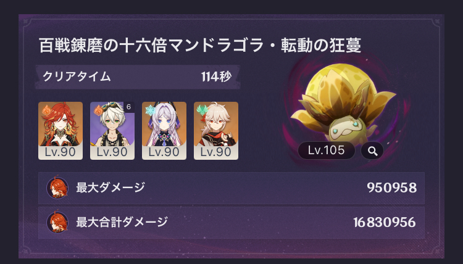Click the 16830956 total damage value
The height and width of the screenshot is (264, 463).
click(x=385, y=223)
